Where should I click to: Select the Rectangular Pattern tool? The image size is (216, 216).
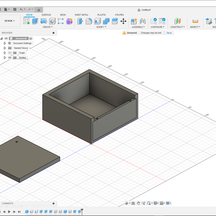point(61,21)
